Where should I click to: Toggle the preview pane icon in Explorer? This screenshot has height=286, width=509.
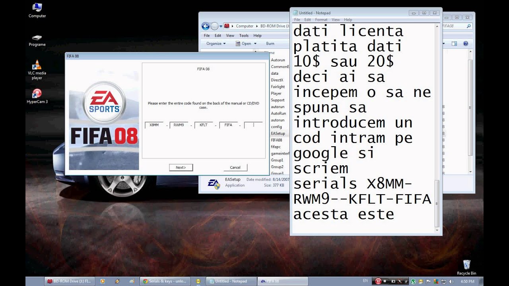pyautogui.click(x=455, y=43)
